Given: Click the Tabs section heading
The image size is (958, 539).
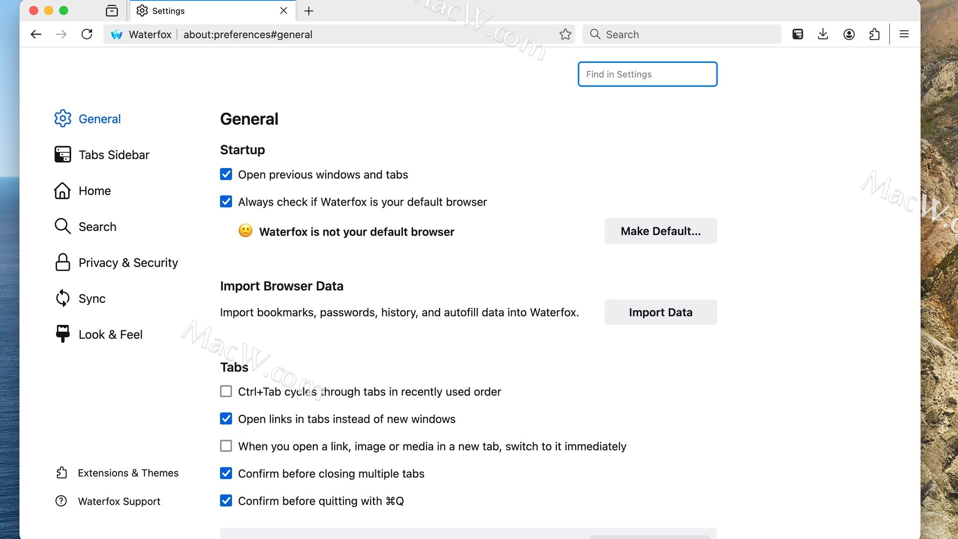Looking at the screenshot, I should pos(234,367).
